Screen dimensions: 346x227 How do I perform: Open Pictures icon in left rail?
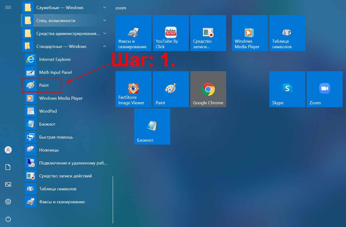coord(8,184)
